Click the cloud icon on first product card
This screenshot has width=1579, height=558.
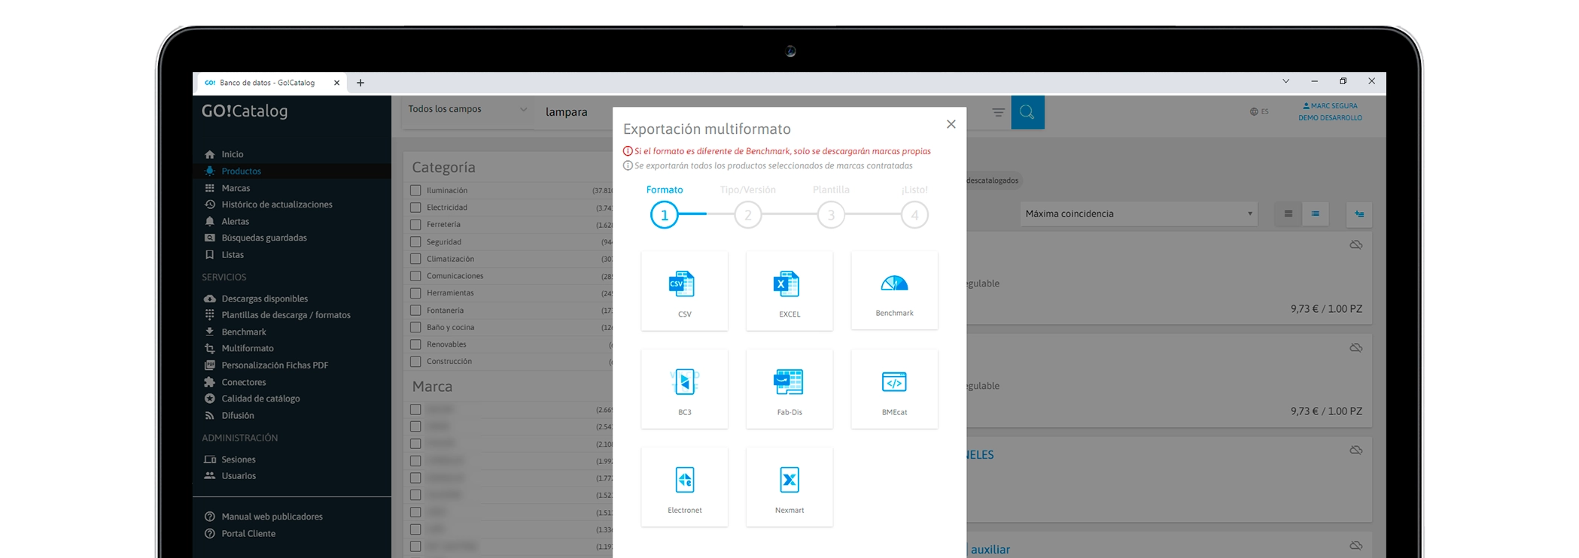[1355, 245]
